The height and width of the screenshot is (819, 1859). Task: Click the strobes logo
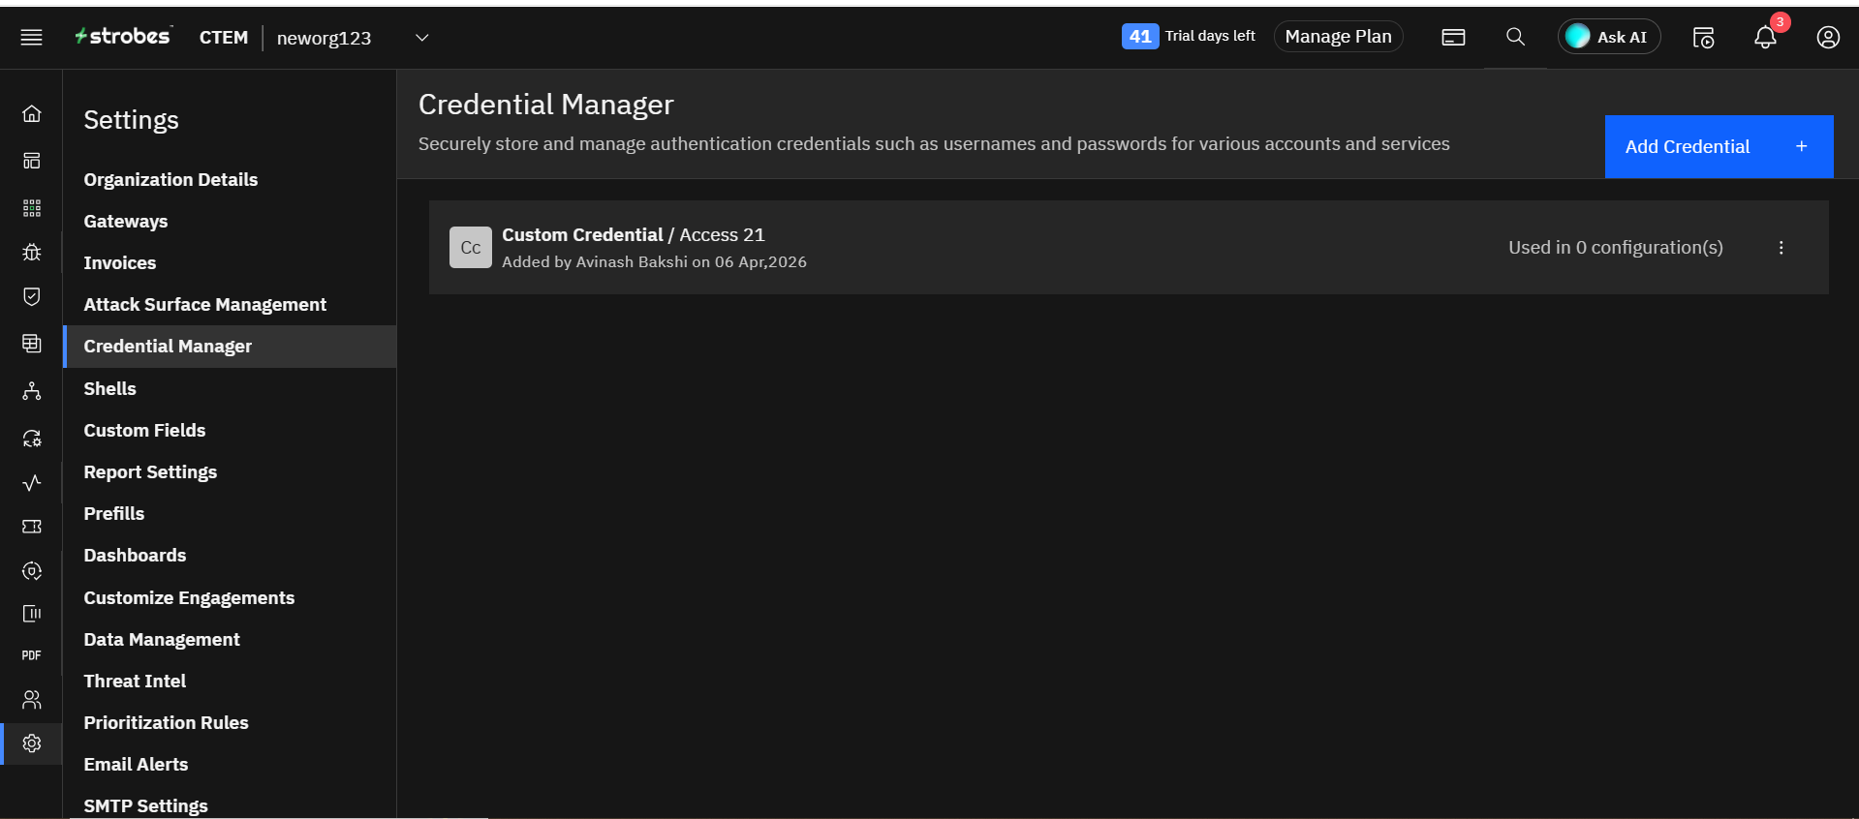tap(124, 37)
